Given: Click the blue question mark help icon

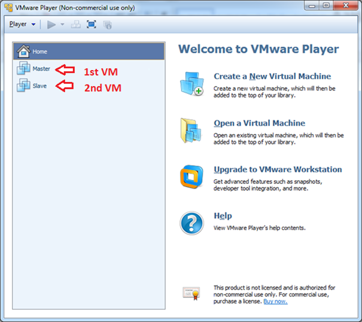Looking at the screenshot, I should pos(191,223).
